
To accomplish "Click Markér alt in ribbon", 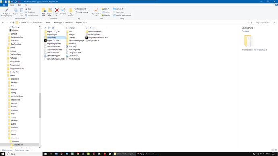I will (118, 9).
